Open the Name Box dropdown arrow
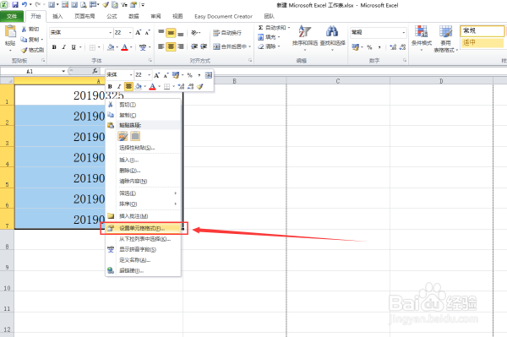Screen dimensions: 507x337 (x=63, y=71)
